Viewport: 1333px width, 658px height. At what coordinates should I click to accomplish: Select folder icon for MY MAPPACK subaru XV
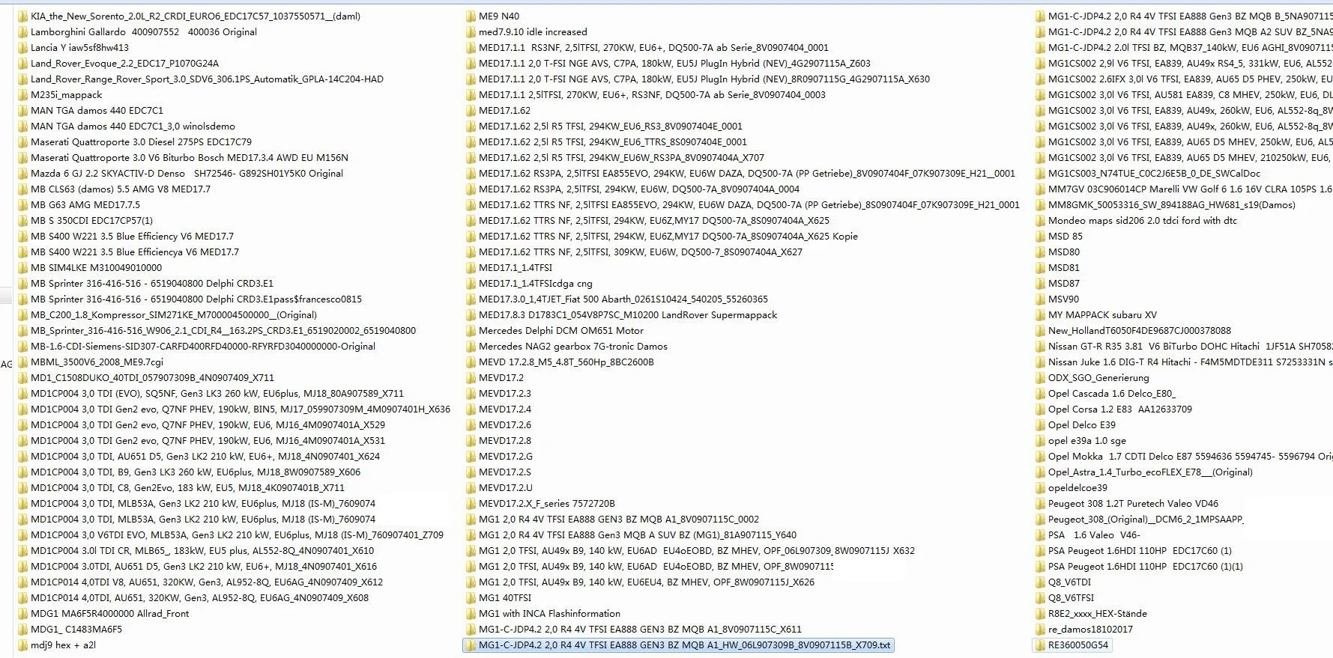pyautogui.click(x=1040, y=315)
